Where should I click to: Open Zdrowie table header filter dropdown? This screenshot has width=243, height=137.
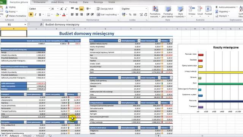(x=119, y=78)
